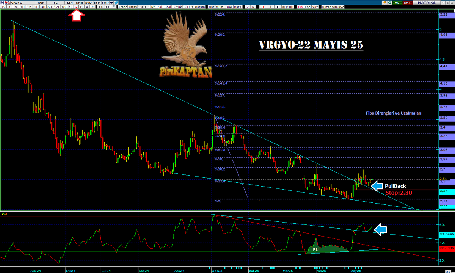The width and height of the screenshot is (455, 273).
Task: Select the 1 minute period
Action: tap(10, 7)
